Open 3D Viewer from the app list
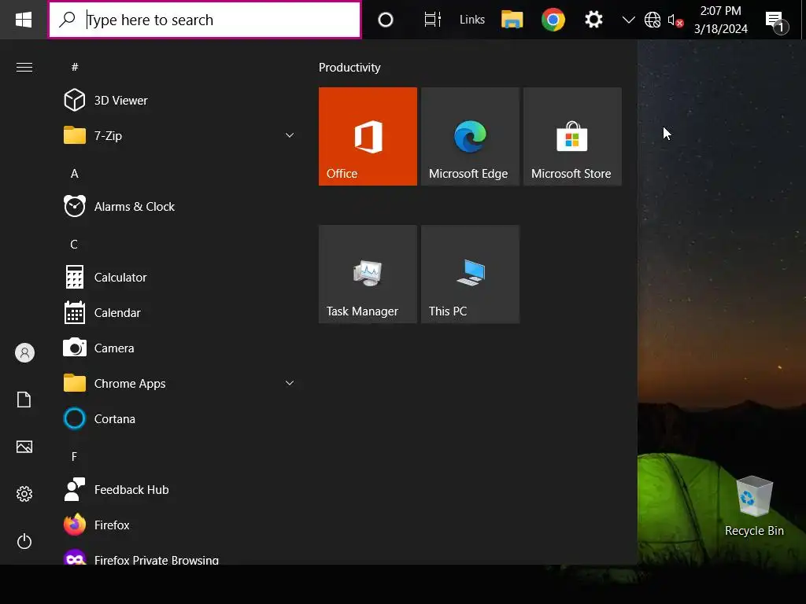 [179, 100]
